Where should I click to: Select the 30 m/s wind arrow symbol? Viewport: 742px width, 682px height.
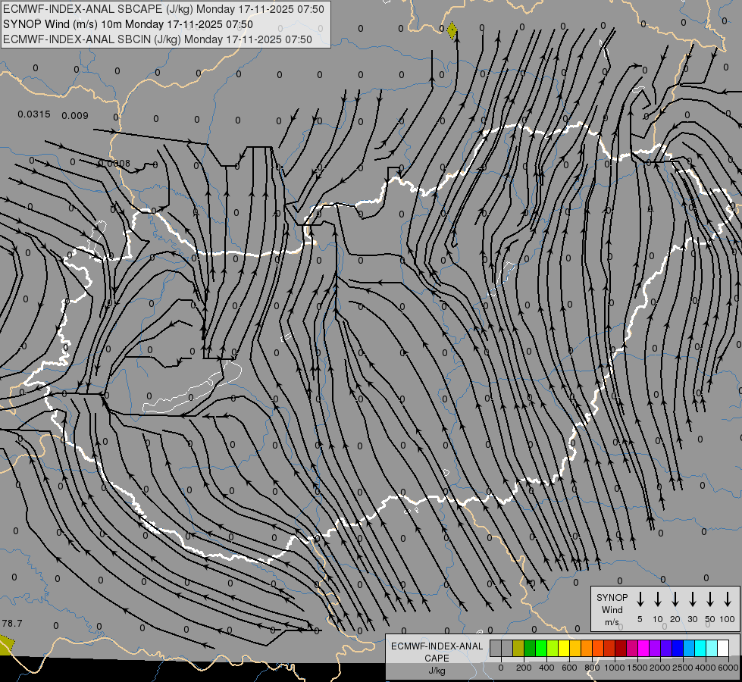(692, 599)
